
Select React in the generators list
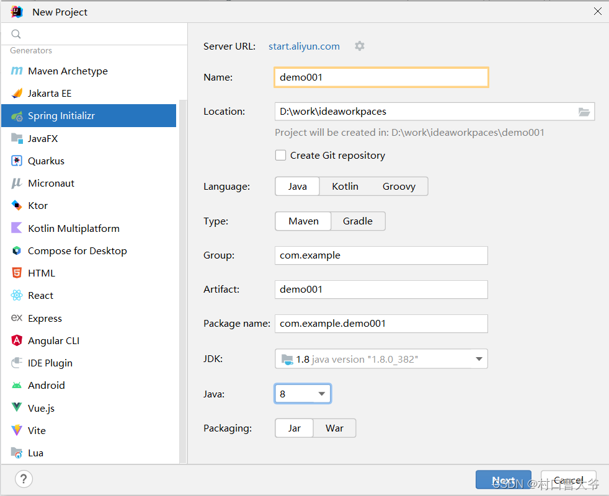pyautogui.click(x=89, y=296)
